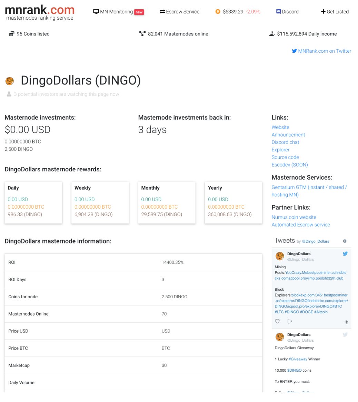The height and width of the screenshot is (402, 358).
Task: Click the info icon in the Tweets widget header
Action: (x=345, y=241)
